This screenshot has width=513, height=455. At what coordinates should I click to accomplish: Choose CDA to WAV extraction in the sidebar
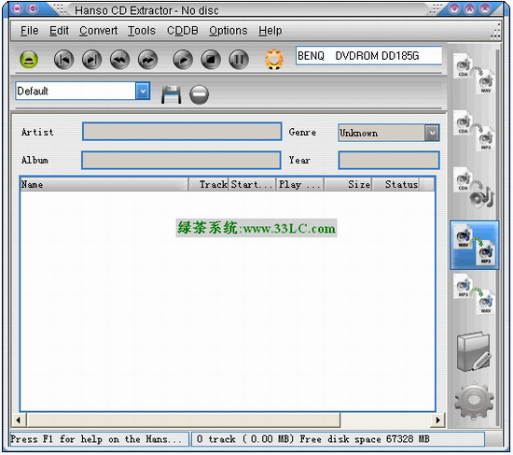click(x=475, y=75)
